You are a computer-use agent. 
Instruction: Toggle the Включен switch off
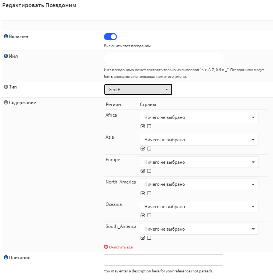click(110, 37)
